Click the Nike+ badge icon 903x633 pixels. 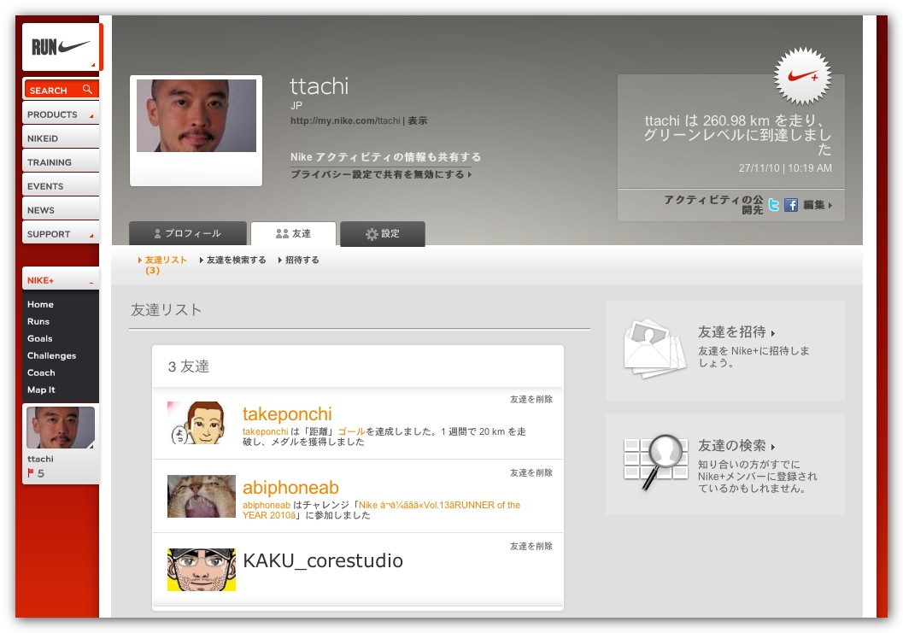802,76
